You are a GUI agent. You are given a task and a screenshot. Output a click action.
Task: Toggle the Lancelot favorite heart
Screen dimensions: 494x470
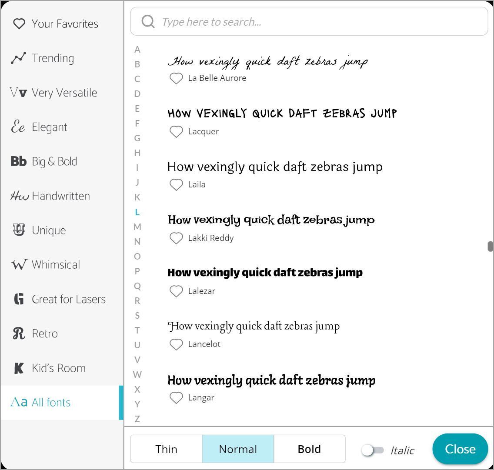click(176, 344)
